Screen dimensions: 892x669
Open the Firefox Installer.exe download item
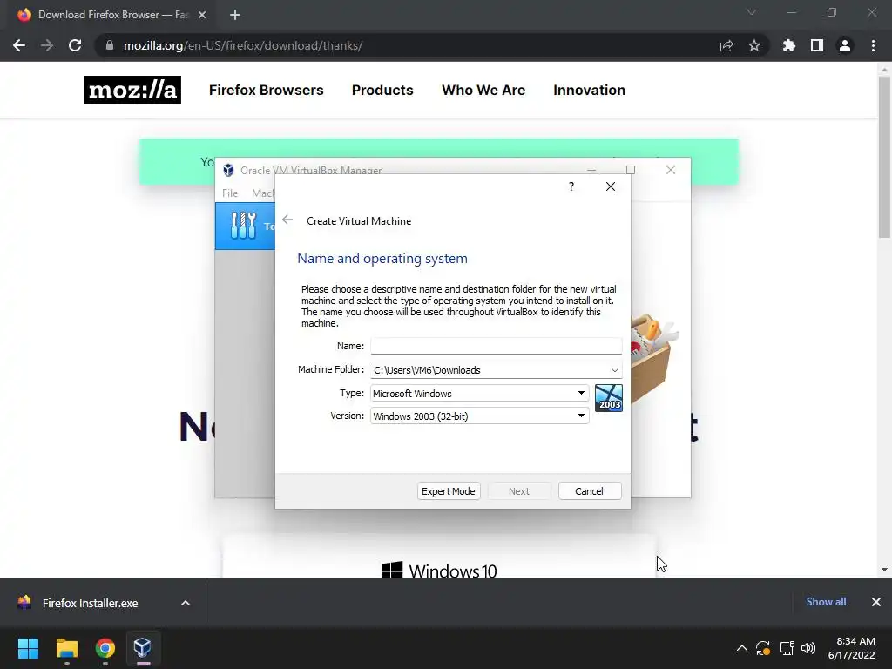90,603
